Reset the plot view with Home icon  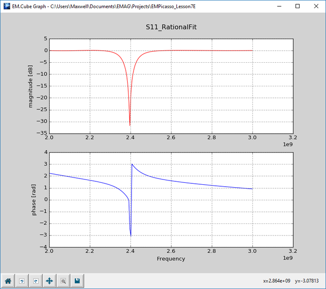point(8,281)
